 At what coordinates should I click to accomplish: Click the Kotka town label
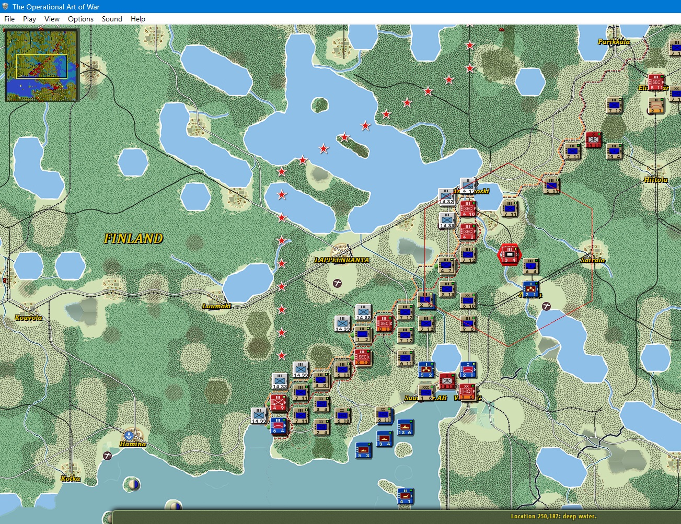coord(71,479)
